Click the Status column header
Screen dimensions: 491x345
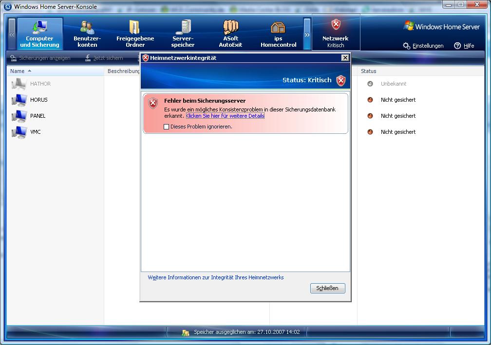(420, 71)
